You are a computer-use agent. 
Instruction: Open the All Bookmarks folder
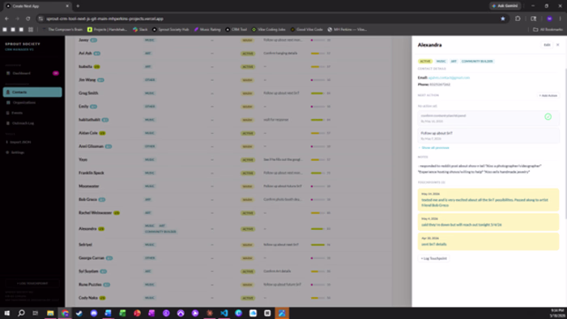[x=548, y=30]
